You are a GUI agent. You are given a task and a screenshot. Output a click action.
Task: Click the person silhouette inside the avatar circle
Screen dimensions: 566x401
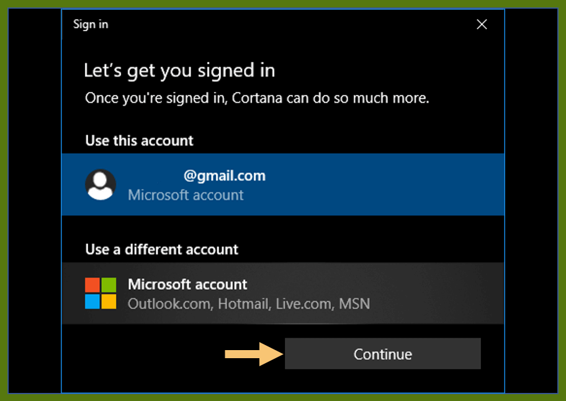(x=99, y=184)
